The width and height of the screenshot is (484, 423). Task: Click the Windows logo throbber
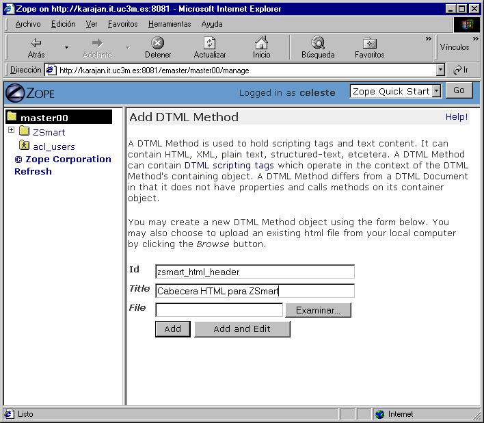tap(466, 25)
